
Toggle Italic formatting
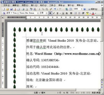click(x=54, y=13)
